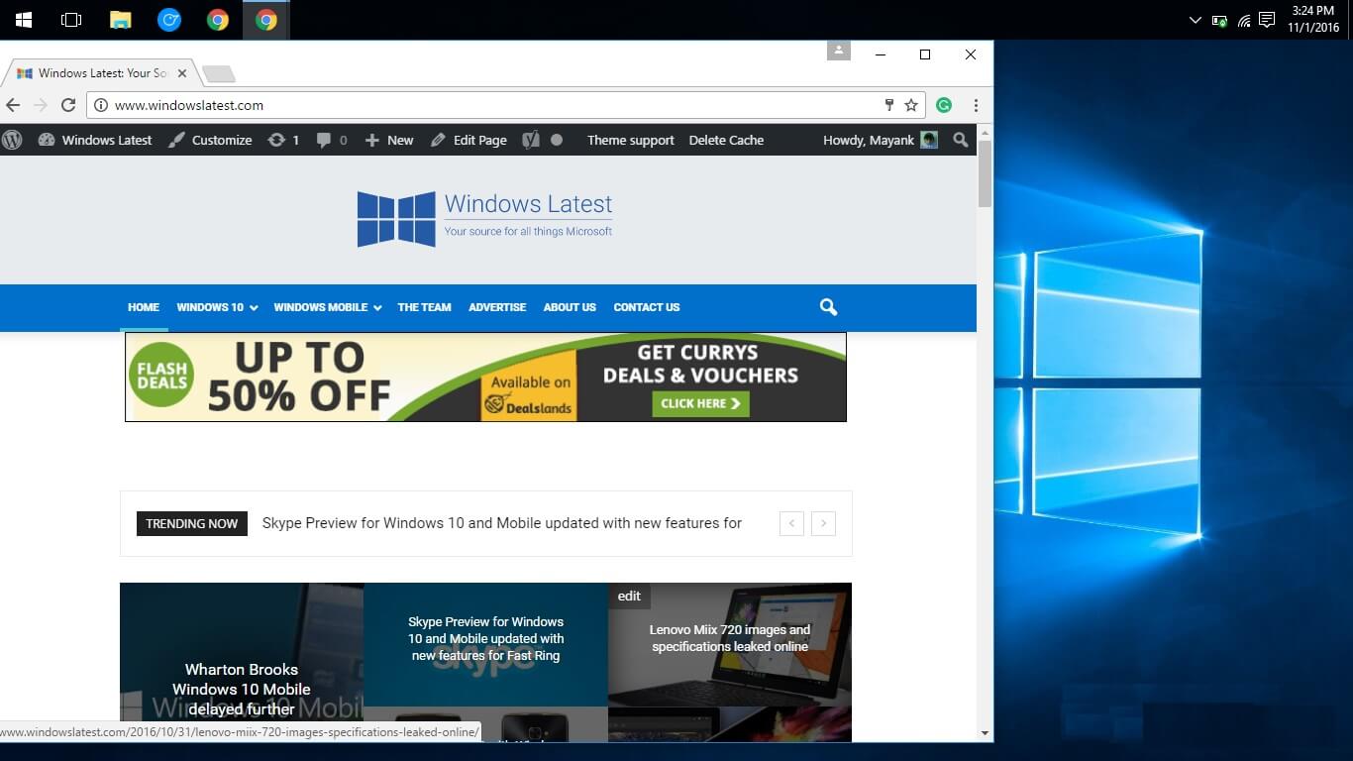Click edit label on Lenovo tile
This screenshot has height=761, width=1353.
[629, 596]
